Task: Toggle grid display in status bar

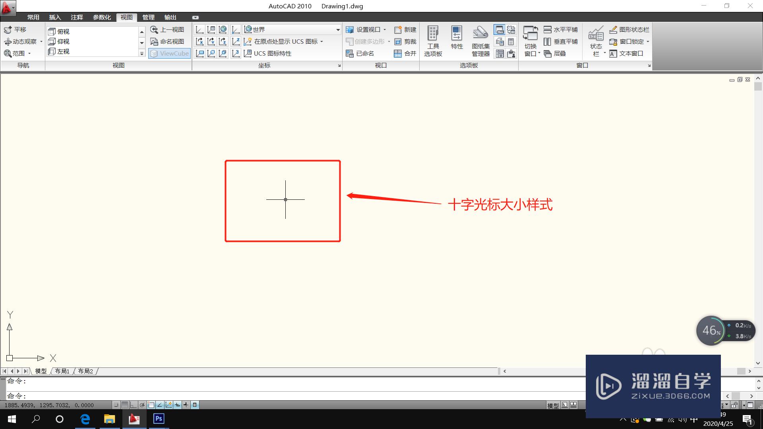Action: 125,405
